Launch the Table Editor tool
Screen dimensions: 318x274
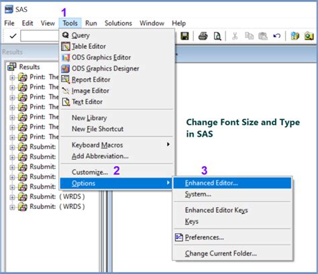tap(116, 46)
